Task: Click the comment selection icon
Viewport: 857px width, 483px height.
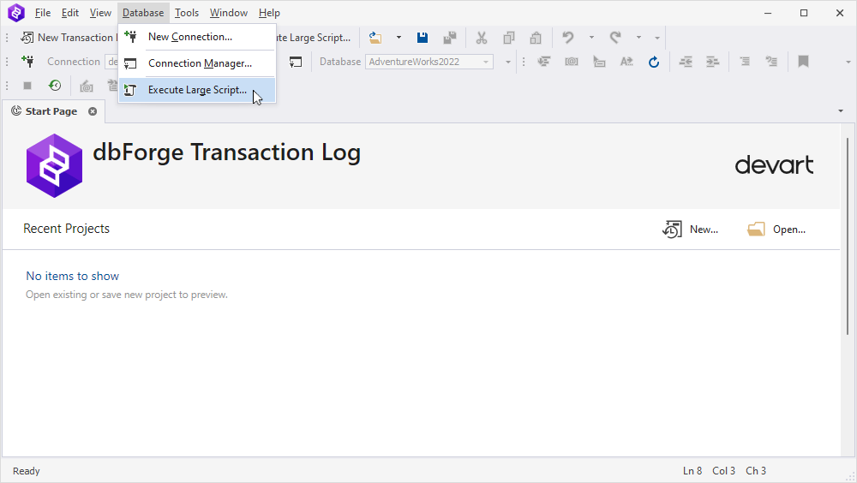Action: (x=745, y=62)
